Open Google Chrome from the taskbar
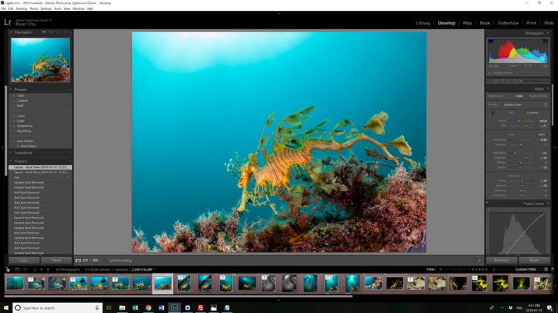558x313 pixels. [148, 307]
